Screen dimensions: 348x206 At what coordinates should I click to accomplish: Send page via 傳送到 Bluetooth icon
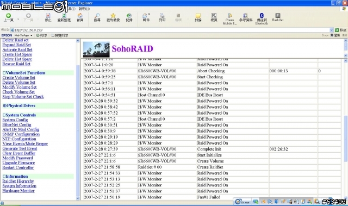(x=262, y=19)
